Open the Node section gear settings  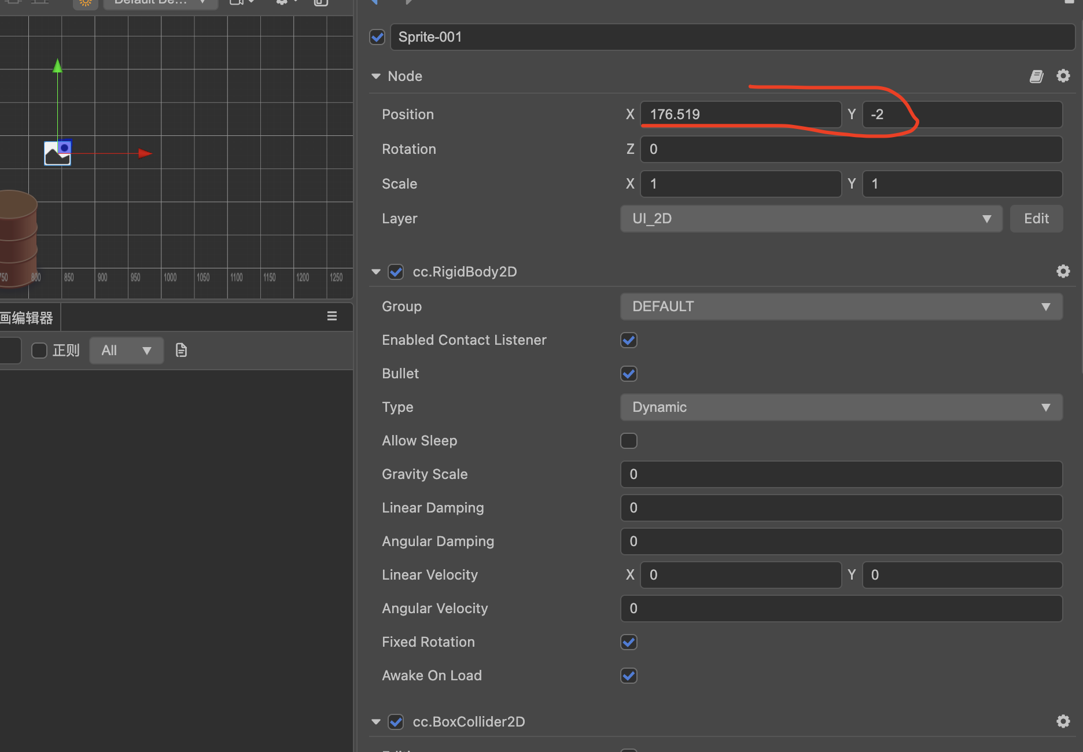click(x=1063, y=76)
